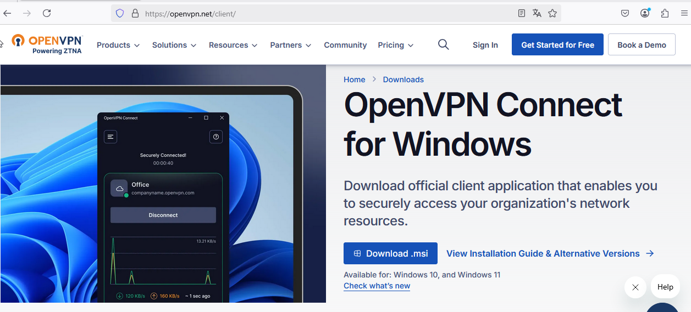Open the Community menu item
691x312 pixels.
[x=345, y=45]
